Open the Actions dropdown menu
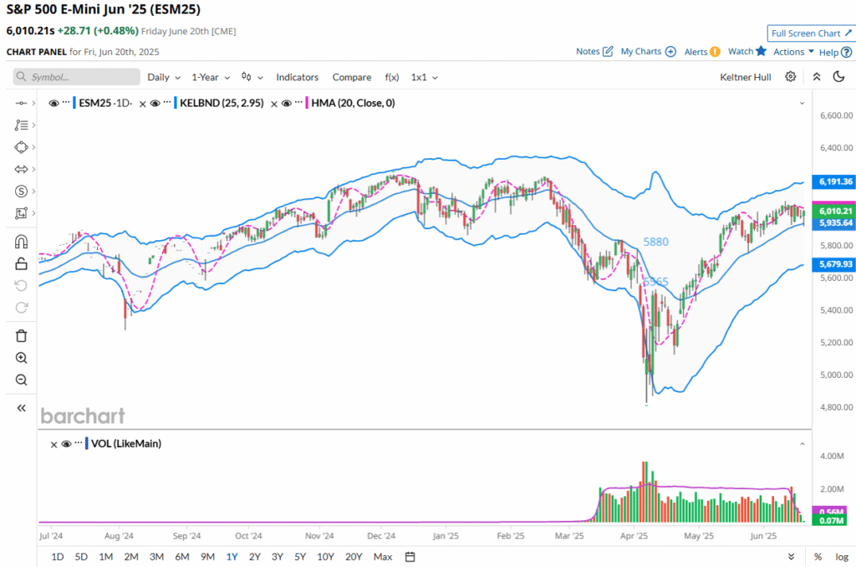 (793, 52)
